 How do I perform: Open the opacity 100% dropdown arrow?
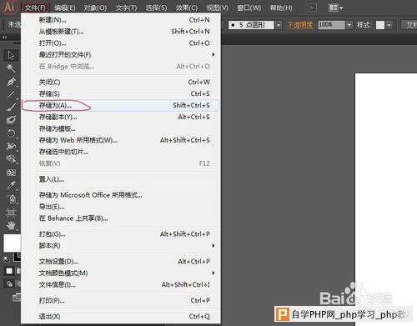(349, 25)
